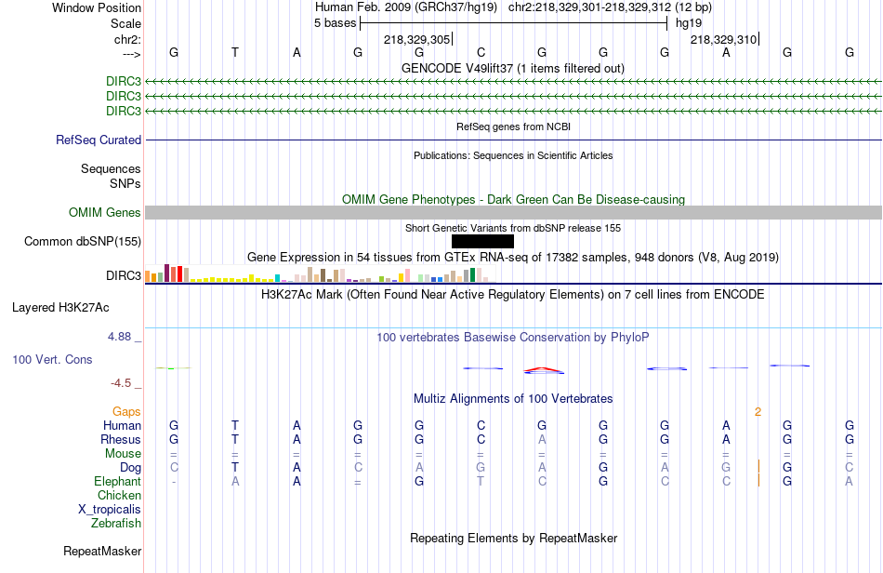Click the SNPs track label
Viewport: 883px width, 573px height.
[125, 183]
